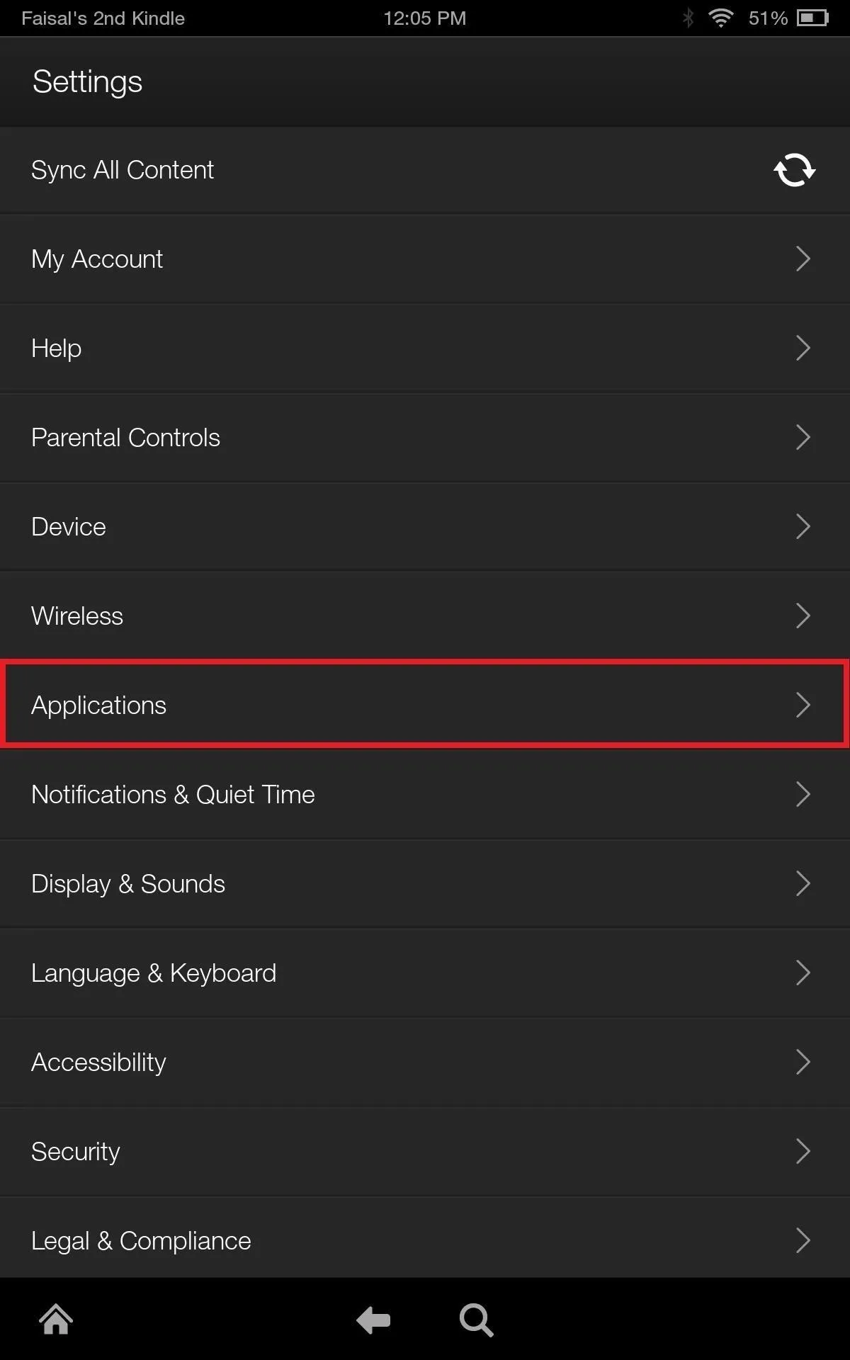Open Legal & Compliance
Screen dimensions: 850x1360
[425, 1240]
